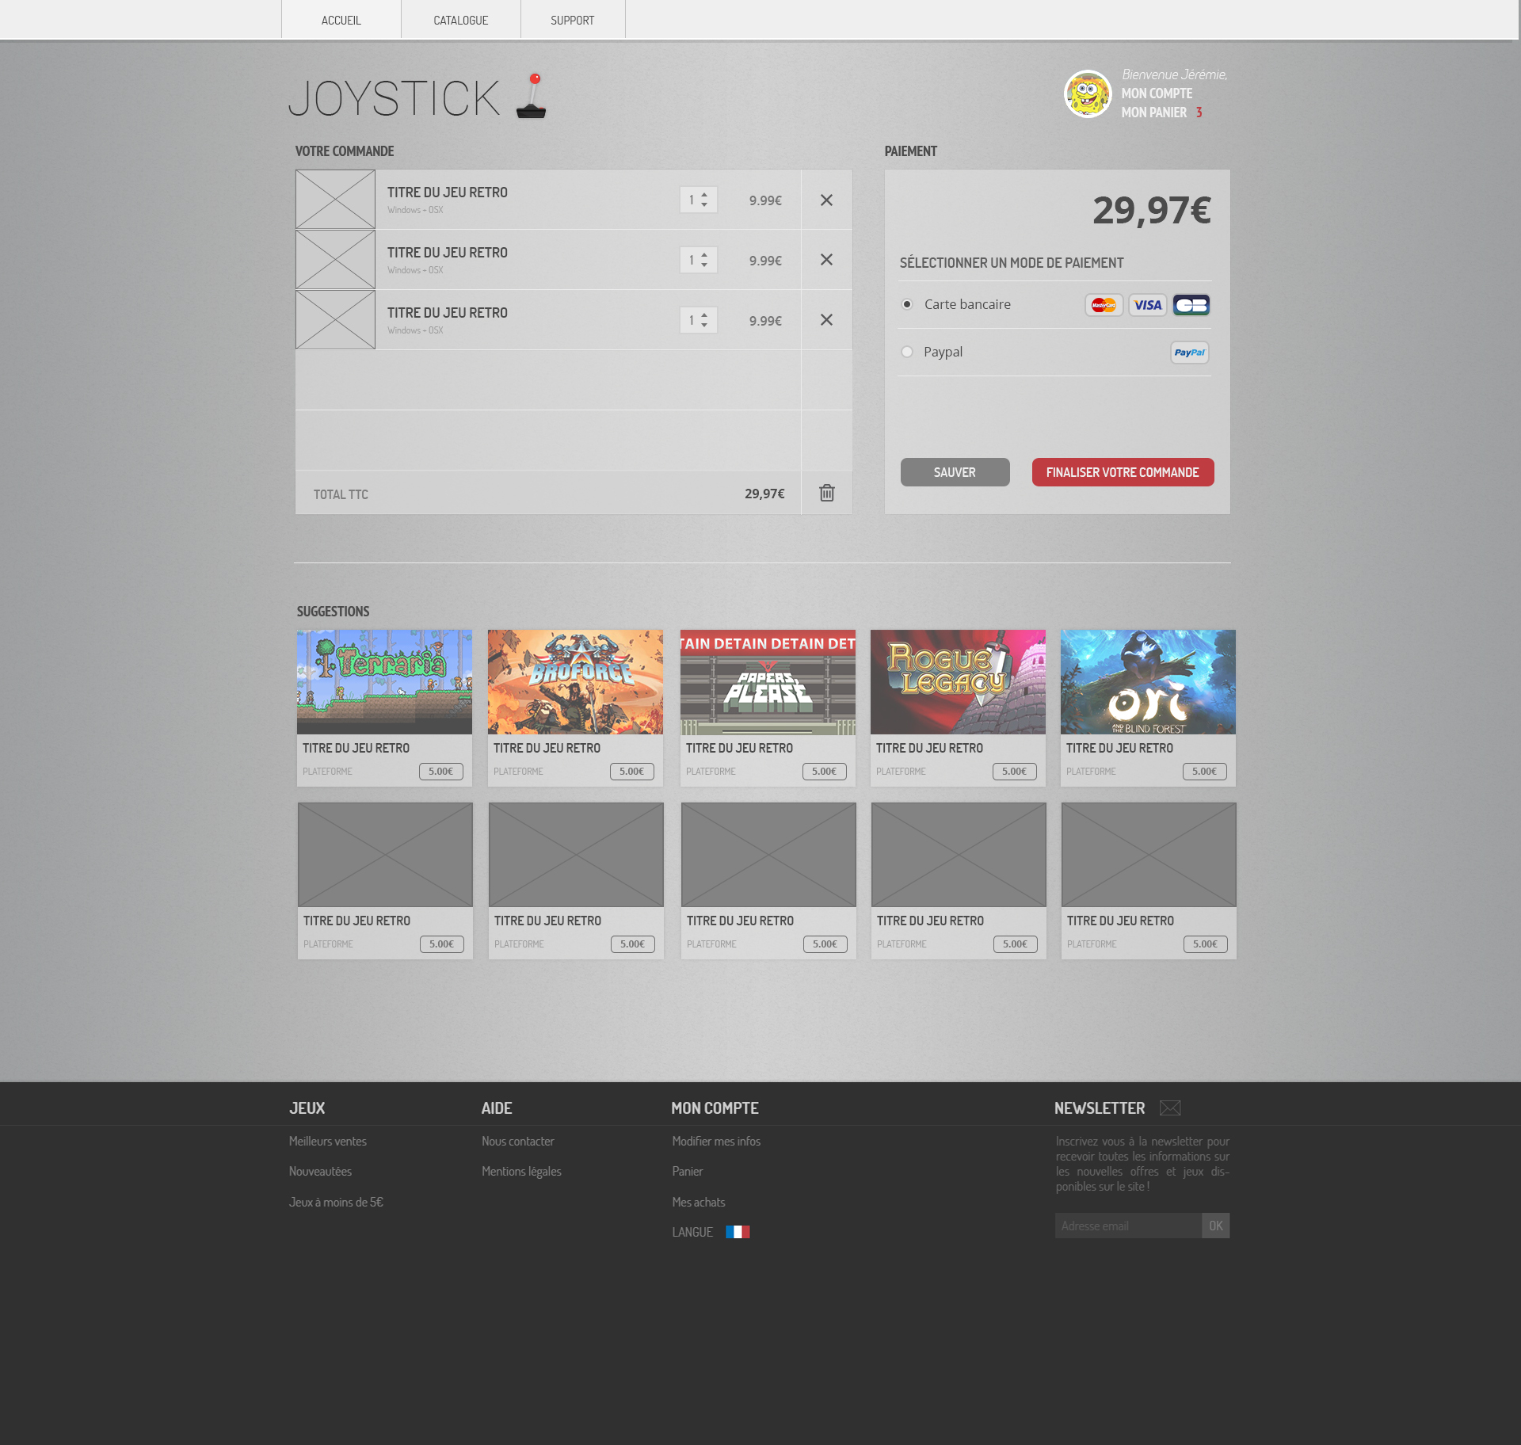Increase quantity of first game

[x=704, y=195]
